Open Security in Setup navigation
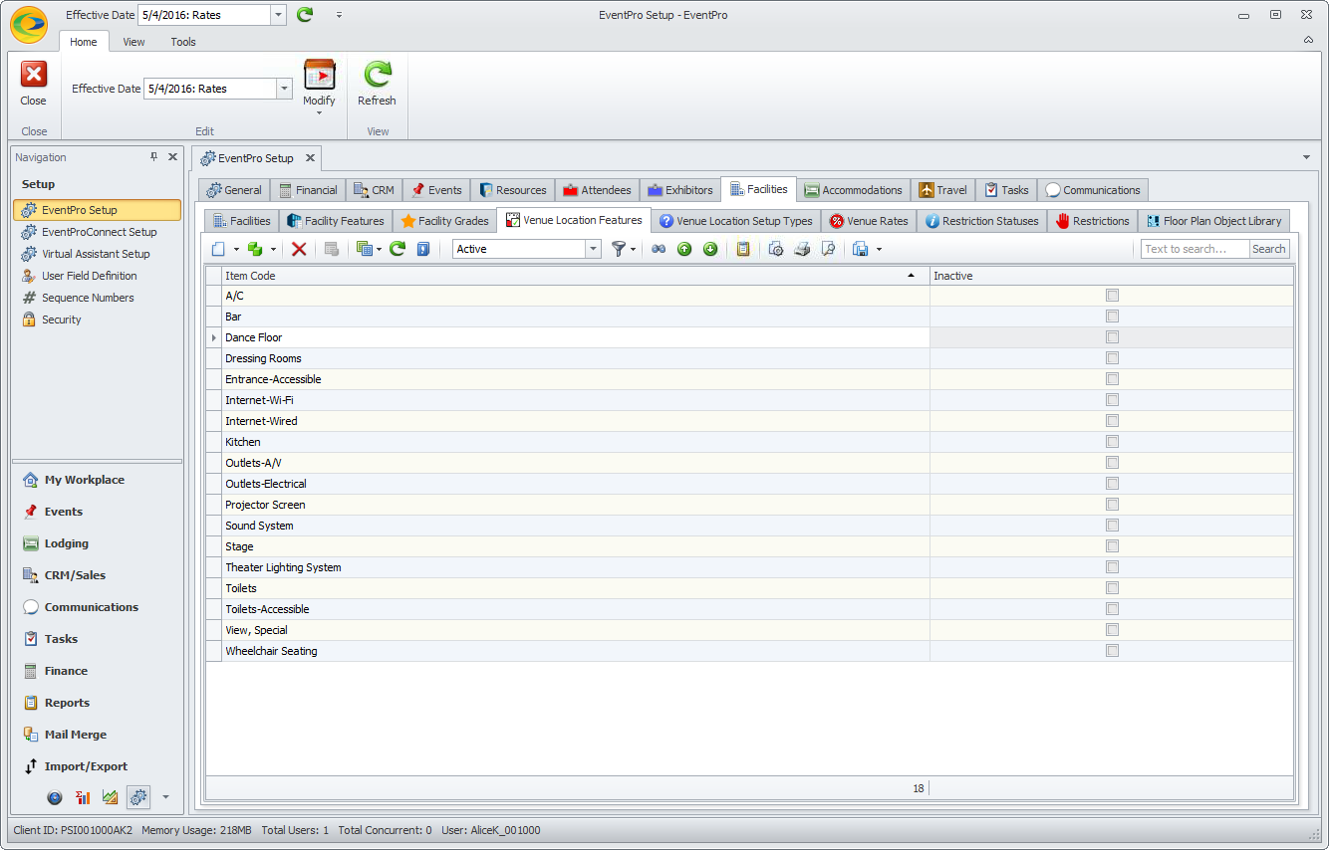 click(61, 319)
